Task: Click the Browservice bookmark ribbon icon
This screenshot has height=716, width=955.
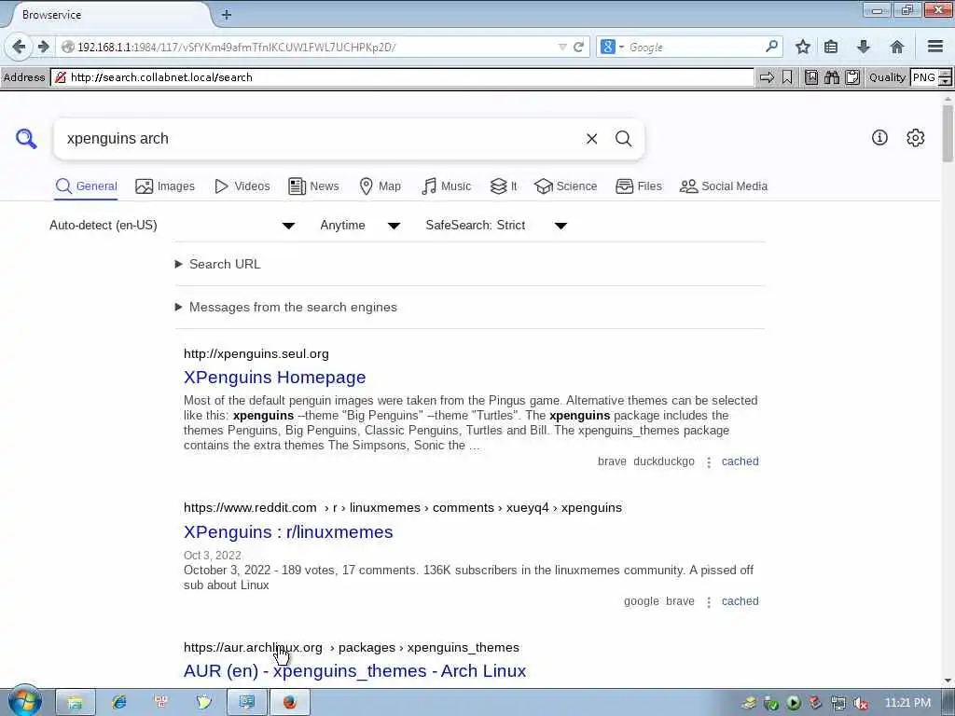Action: (x=787, y=77)
